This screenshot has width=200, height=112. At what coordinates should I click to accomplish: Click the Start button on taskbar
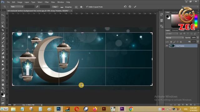(x=4, y=109)
